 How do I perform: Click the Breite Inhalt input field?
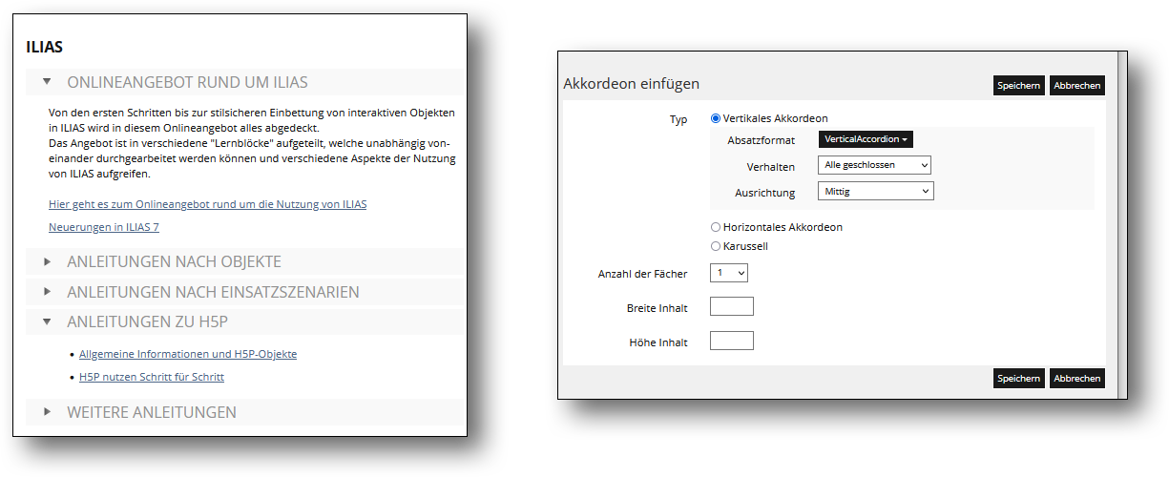[732, 307]
